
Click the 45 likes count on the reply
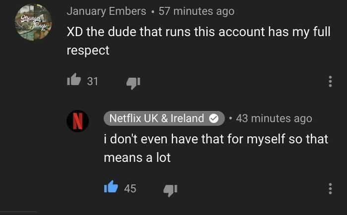point(130,188)
